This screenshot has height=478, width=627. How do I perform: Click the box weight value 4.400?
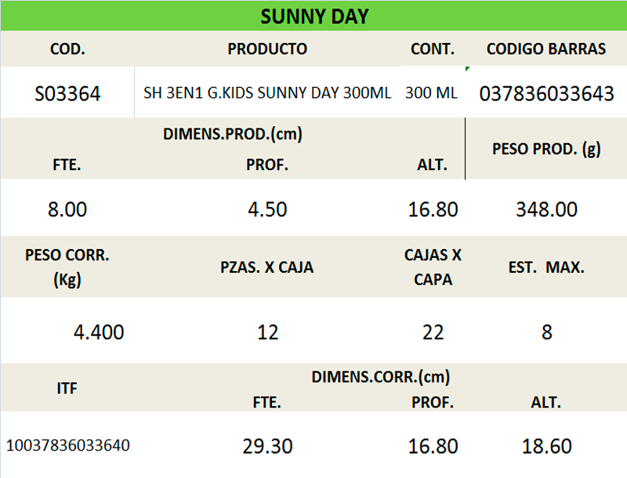[99, 332]
